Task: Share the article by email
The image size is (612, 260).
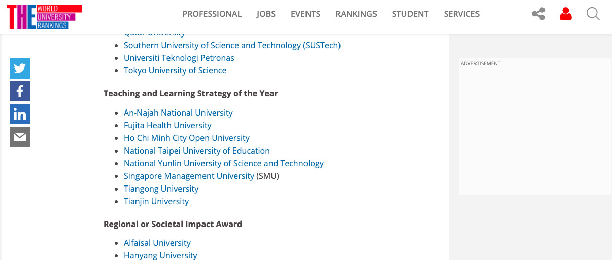Action: click(20, 137)
